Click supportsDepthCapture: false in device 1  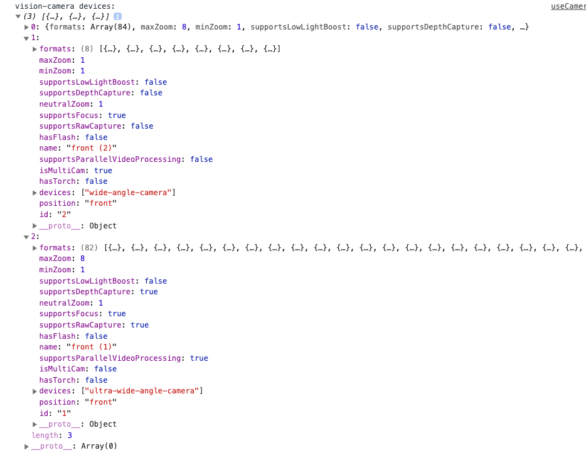[x=101, y=93]
